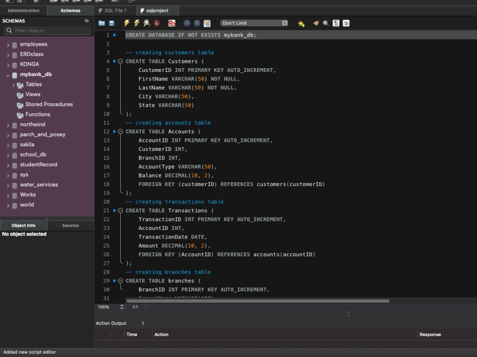
Task: Toggle word wrap icon in editor toolbar
Action: point(346,23)
